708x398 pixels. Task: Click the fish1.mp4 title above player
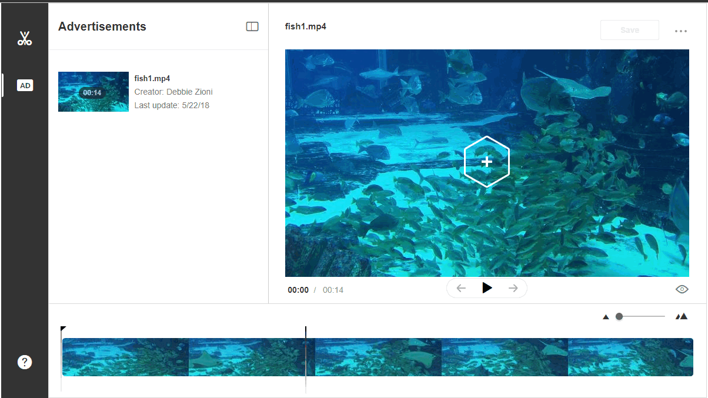point(306,26)
